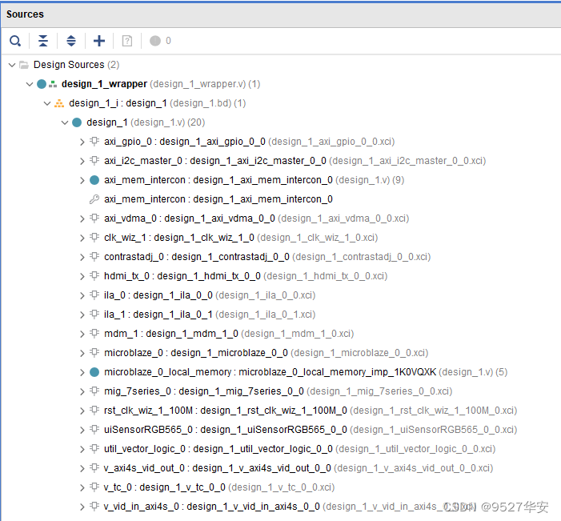The width and height of the screenshot is (561, 521).
Task: Expand the ila_1 entry
Action: tap(82, 315)
